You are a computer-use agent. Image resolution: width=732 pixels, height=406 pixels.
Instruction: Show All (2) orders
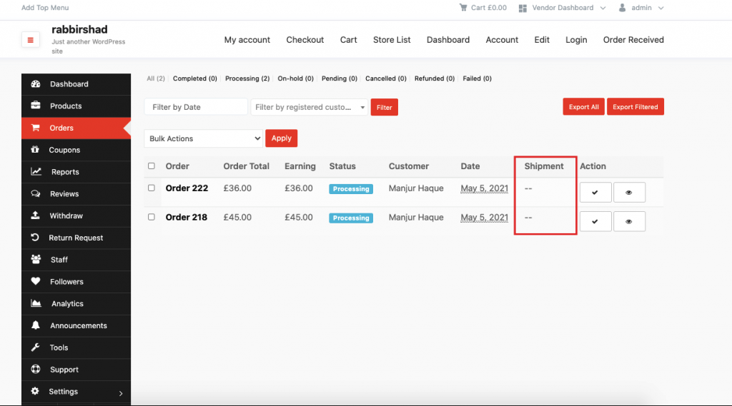tap(155, 78)
